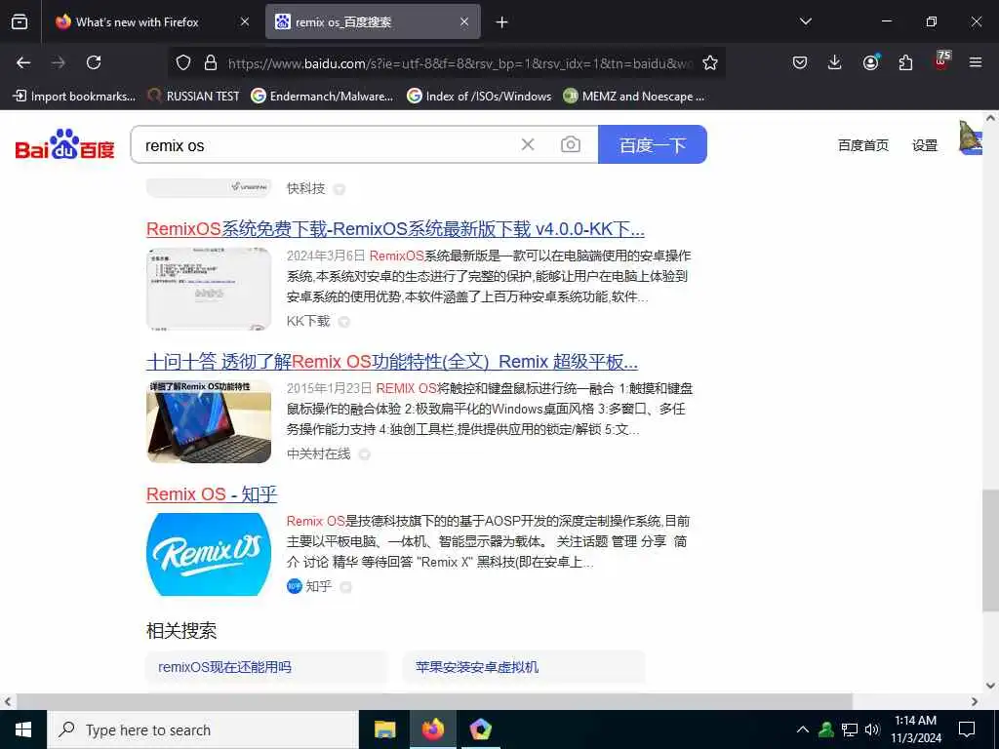The image size is (999, 749).
Task: Focus the Baidu search input field
Action: [328, 144]
